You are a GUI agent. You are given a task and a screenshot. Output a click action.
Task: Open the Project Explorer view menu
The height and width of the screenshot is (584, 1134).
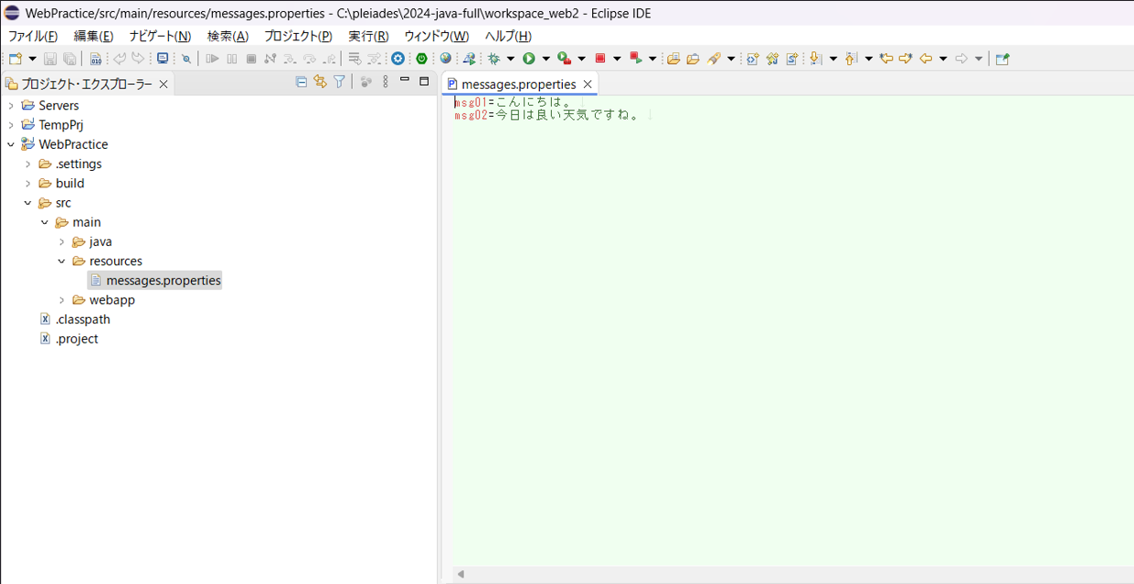click(x=385, y=81)
